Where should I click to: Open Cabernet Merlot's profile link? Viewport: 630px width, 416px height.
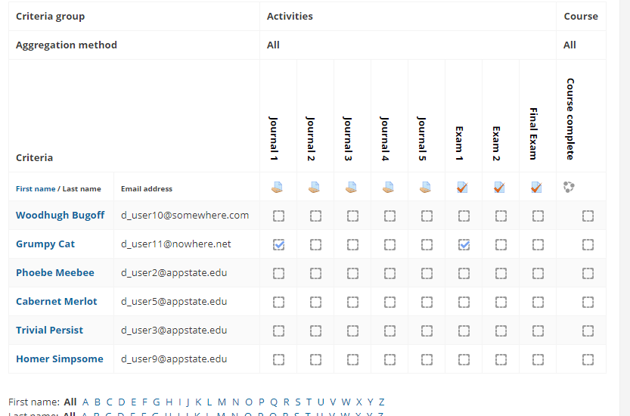(x=57, y=302)
